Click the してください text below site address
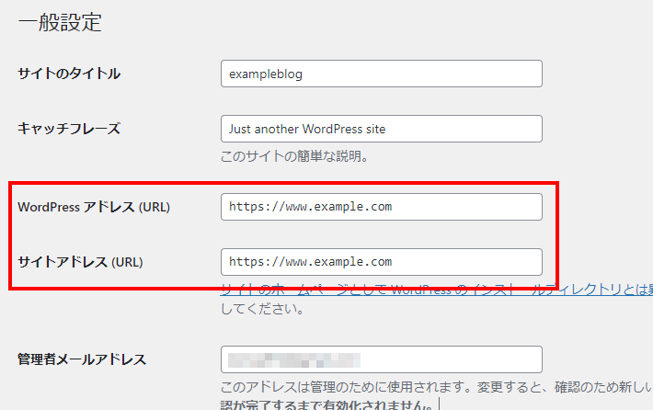The image size is (653, 410). (x=262, y=309)
